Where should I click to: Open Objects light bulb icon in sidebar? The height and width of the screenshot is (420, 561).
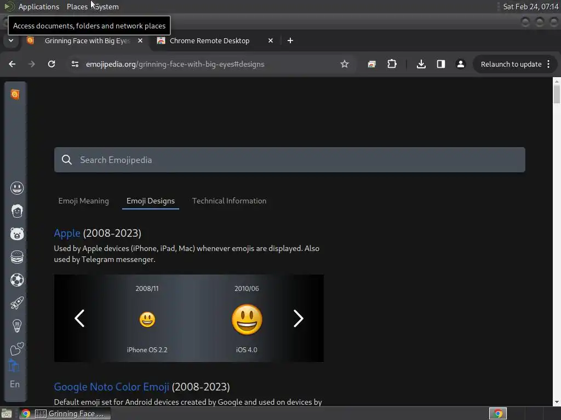17,326
